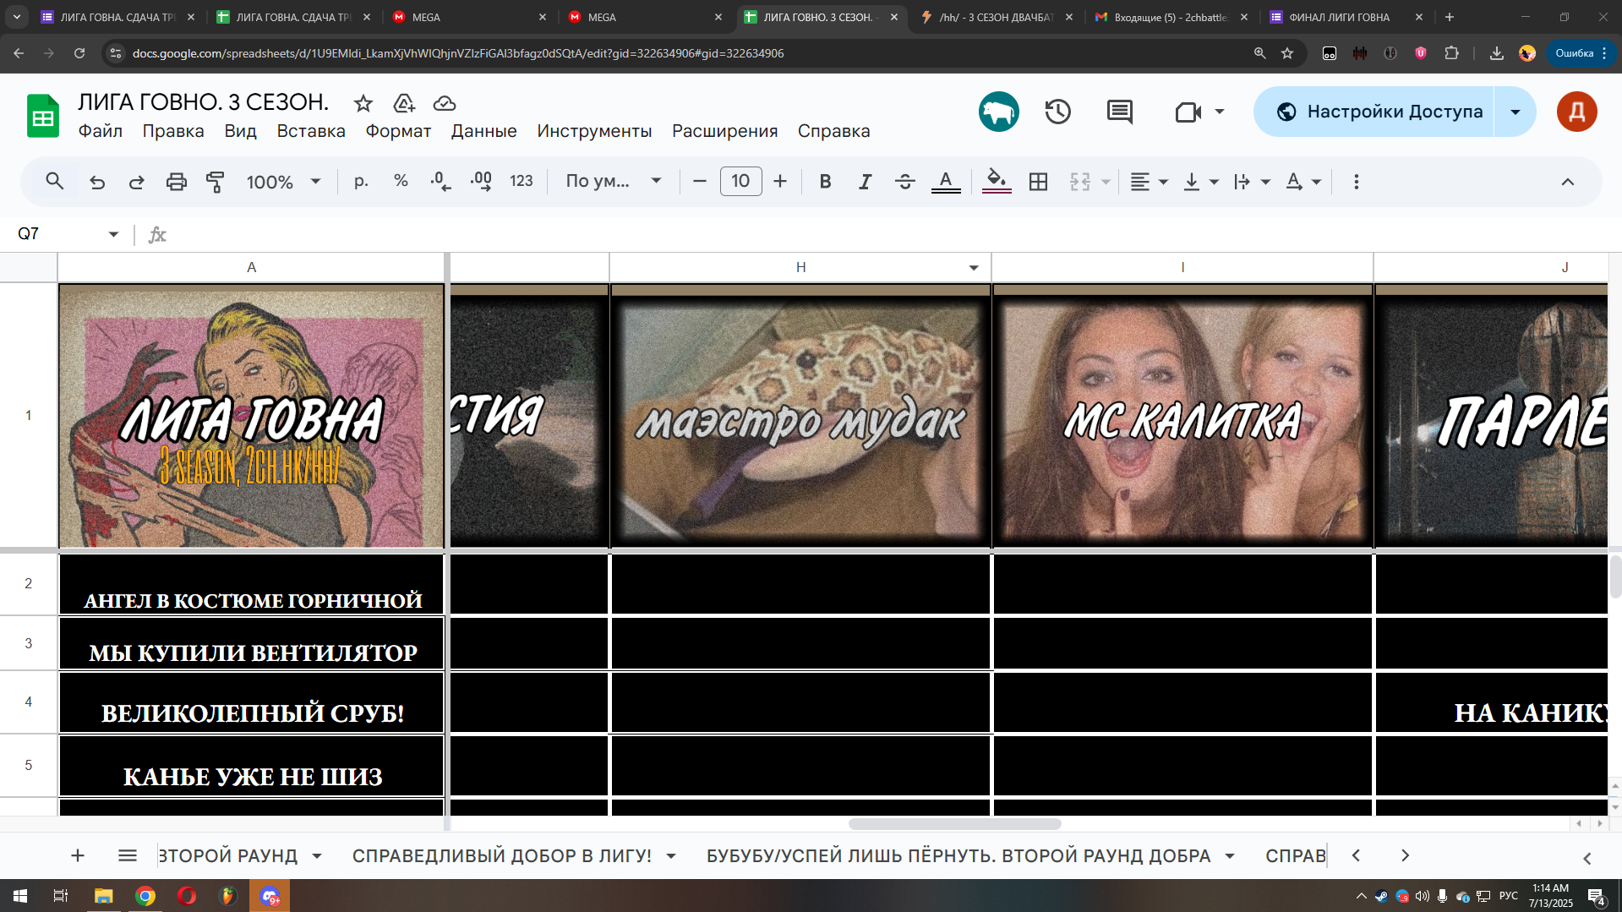Reload the page in Chrome

click(x=79, y=53)
